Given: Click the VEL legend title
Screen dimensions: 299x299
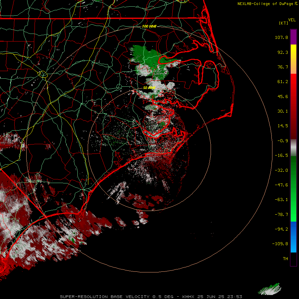Looking at the screenshot, I should [x=292, y=20].
